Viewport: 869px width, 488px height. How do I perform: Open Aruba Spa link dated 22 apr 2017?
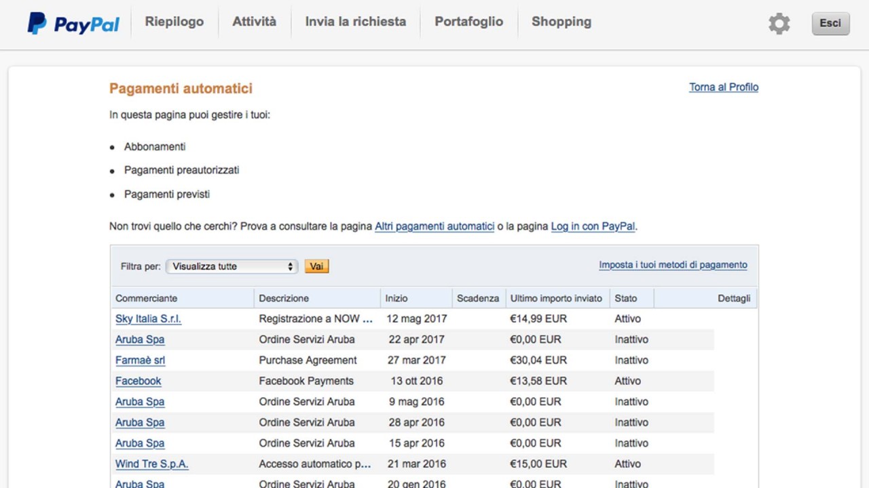click(x=140, y=340)
